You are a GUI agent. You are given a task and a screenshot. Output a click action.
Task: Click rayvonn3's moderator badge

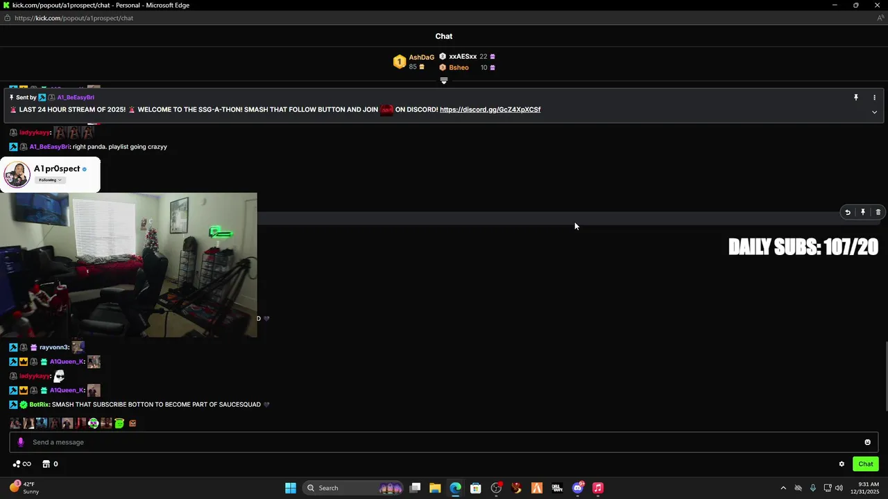tap(13, 347)
